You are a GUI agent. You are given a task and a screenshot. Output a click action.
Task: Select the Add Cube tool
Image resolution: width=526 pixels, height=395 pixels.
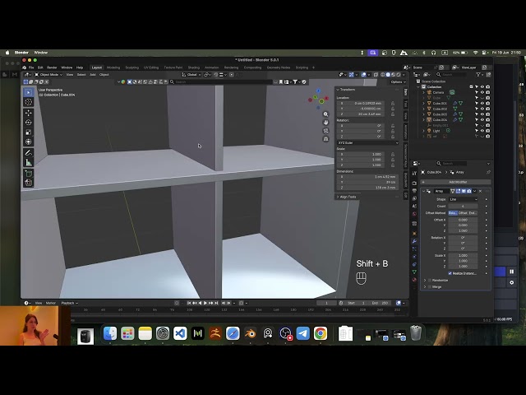tap(29, 174)
